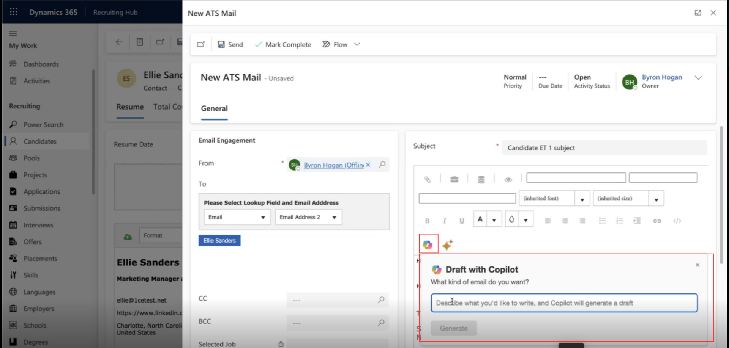This screenshot has height=348, width=729.
Task: Switch to the Resume tab in background
Action: (x=130, y=107)
